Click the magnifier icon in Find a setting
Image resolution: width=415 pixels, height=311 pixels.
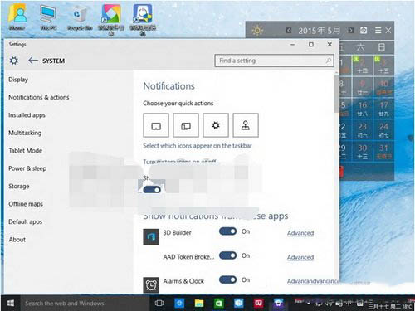click(x=329, y=61)
